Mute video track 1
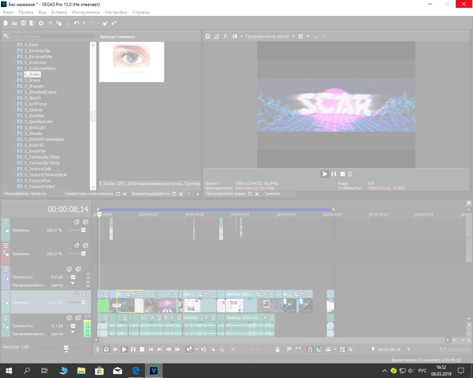The height and width of the screenshot is (378, 473). (x=77, y=221)
